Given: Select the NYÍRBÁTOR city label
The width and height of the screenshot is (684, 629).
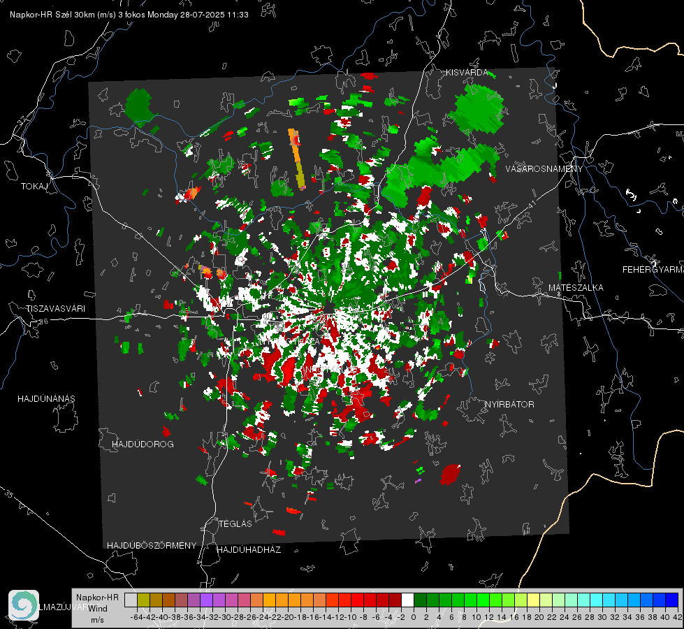Looking at the screenshot, I should pyautogui.click(x=509, y=405).
